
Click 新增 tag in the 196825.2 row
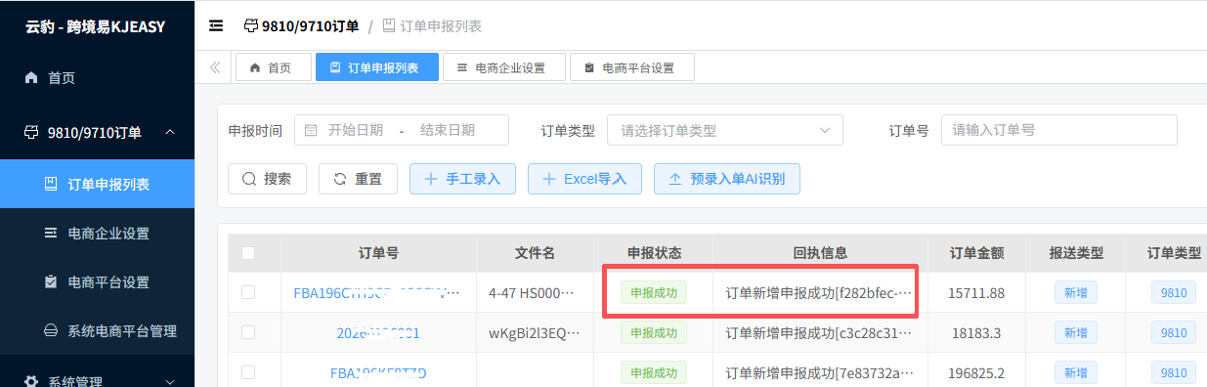[x=1075, y=372]
